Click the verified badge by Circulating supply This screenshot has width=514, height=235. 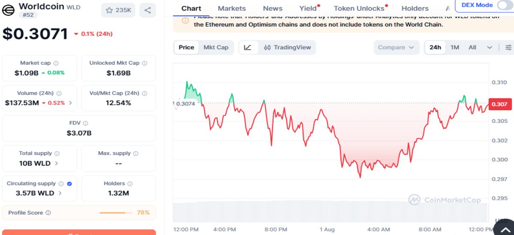(69, 184)
